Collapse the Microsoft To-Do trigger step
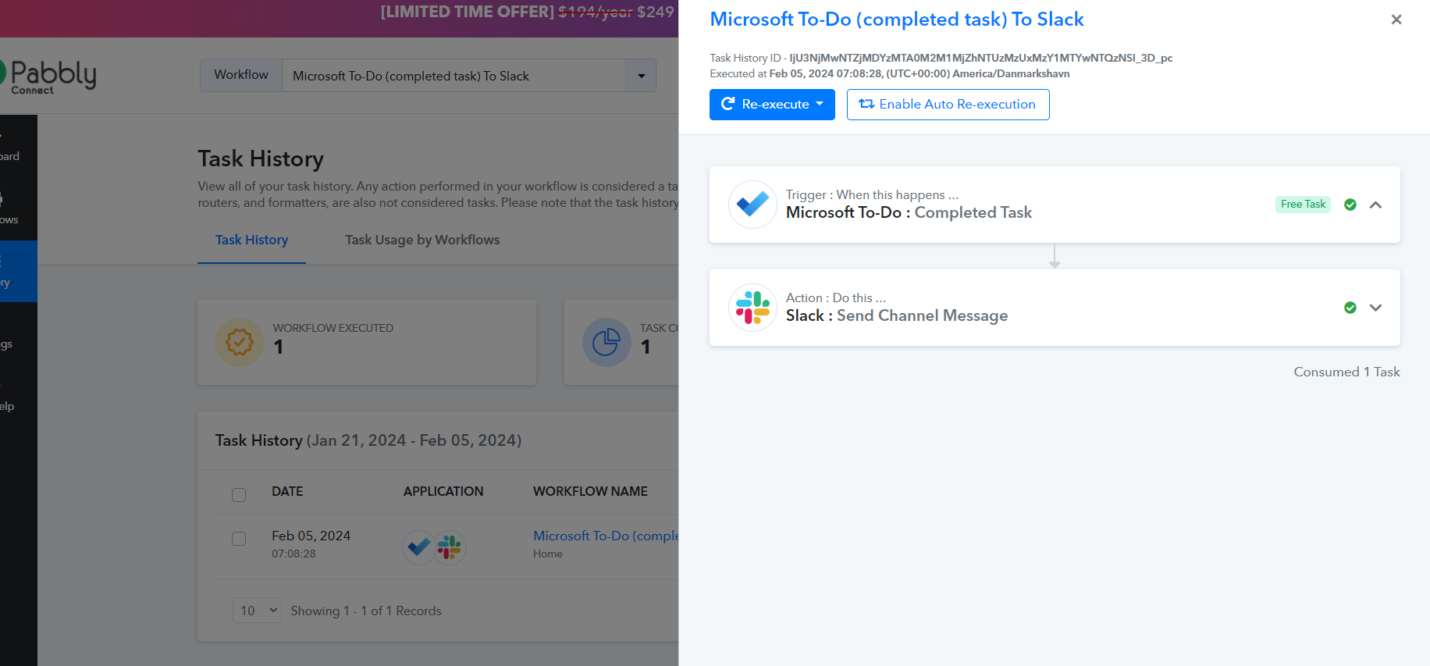 click(1376, 205)
